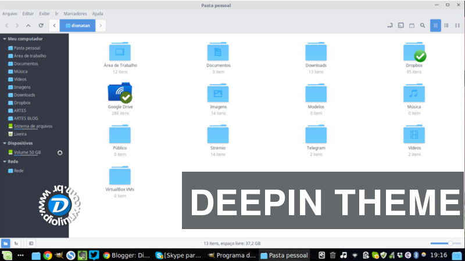Open the Linux Mint menu in the taskbar

(7, 255)
